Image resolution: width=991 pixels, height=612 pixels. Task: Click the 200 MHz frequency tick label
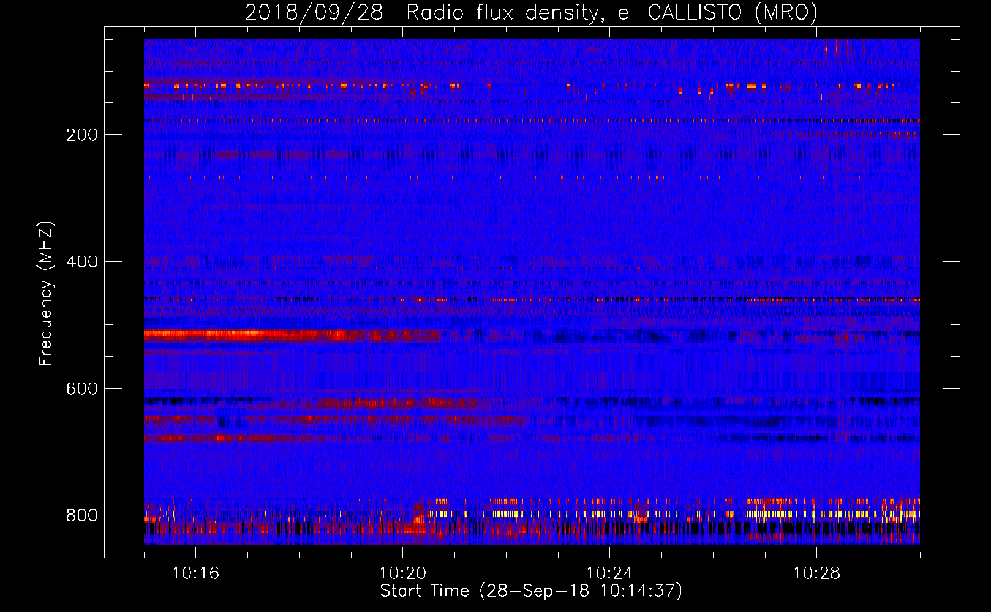coord(82,135)
